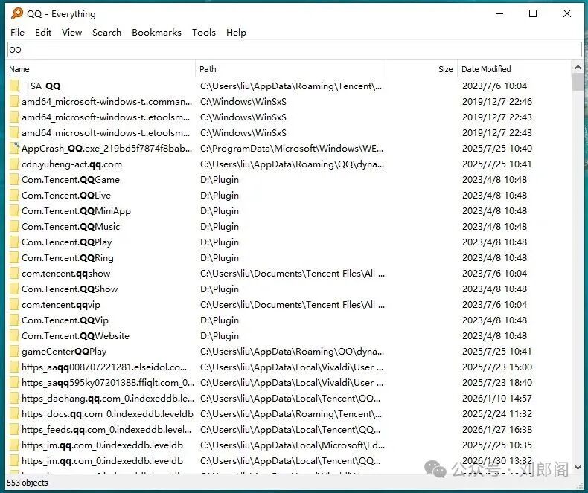
Task: Open the Tools menu
Action: click(x=204, y=33)
